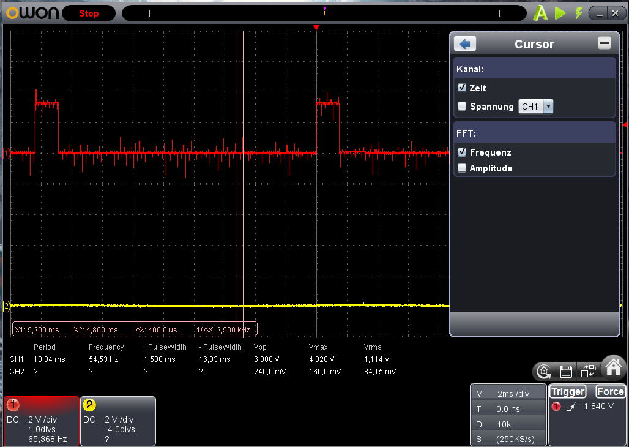Click the Home icon button
This screenshot has width=629, height=447.
pos(612,367)
